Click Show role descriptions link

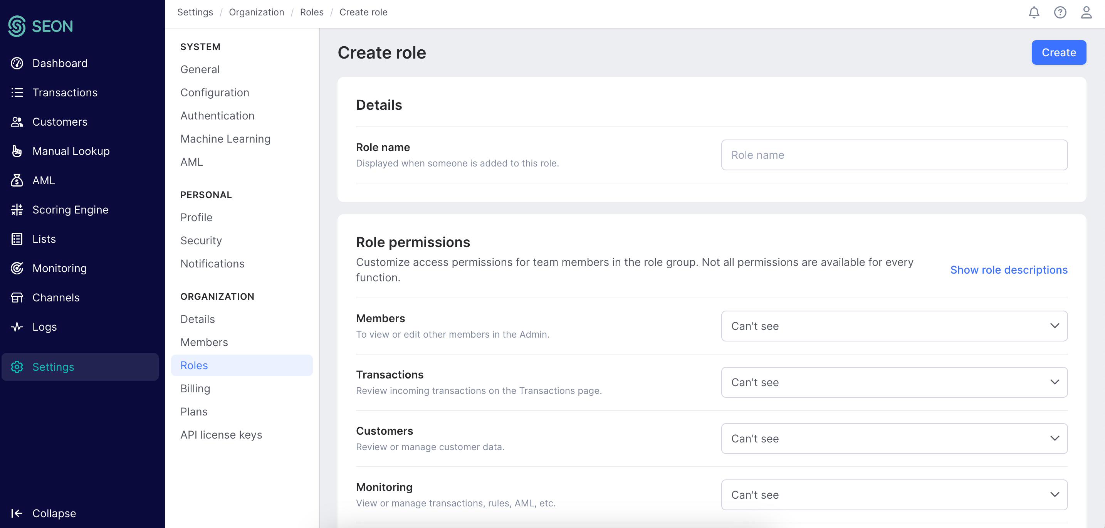pos(1008,270)
